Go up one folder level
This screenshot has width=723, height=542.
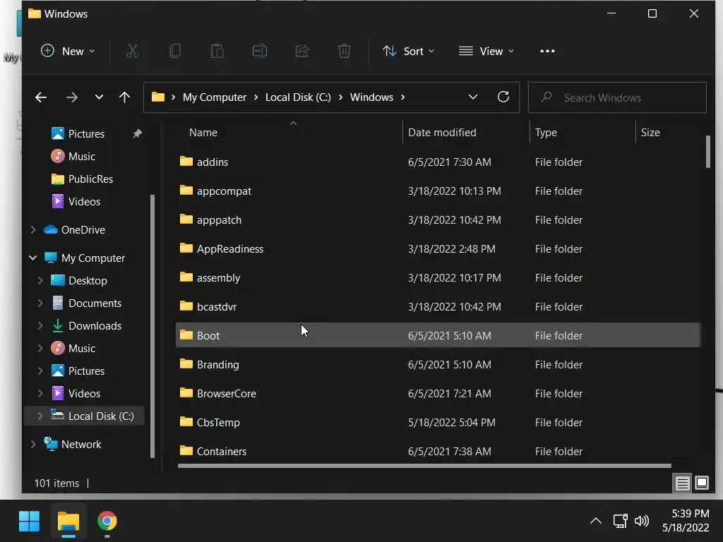(124, 97)
